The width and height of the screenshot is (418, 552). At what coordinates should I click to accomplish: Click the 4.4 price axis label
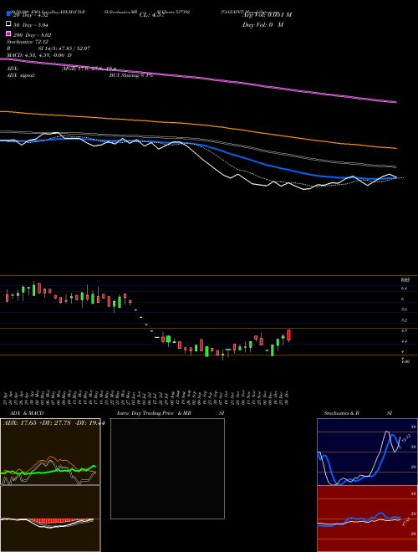(405, 341)
